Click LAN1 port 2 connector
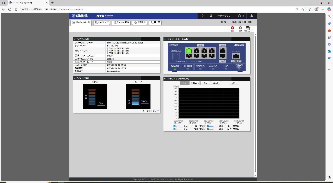 197,50
